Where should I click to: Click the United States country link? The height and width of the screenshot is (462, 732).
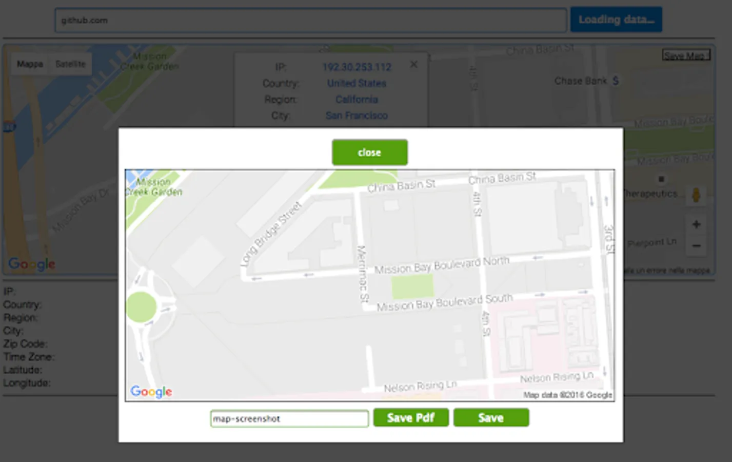pyautogui.click(x=357, y=83)
